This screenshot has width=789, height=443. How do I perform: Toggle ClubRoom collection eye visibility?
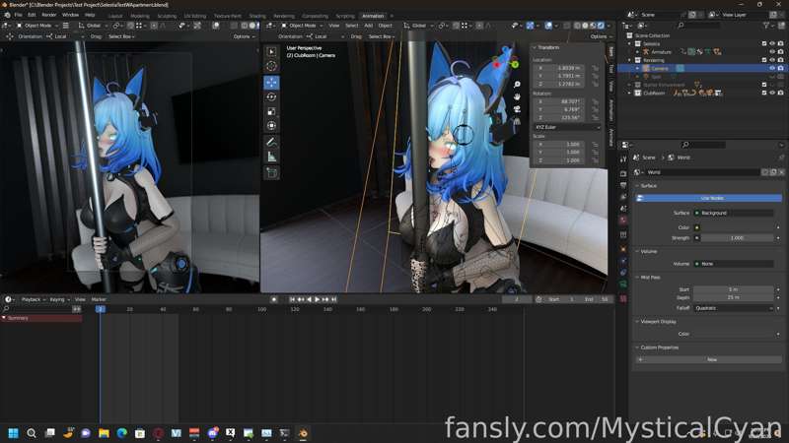(x=772, y=93)
